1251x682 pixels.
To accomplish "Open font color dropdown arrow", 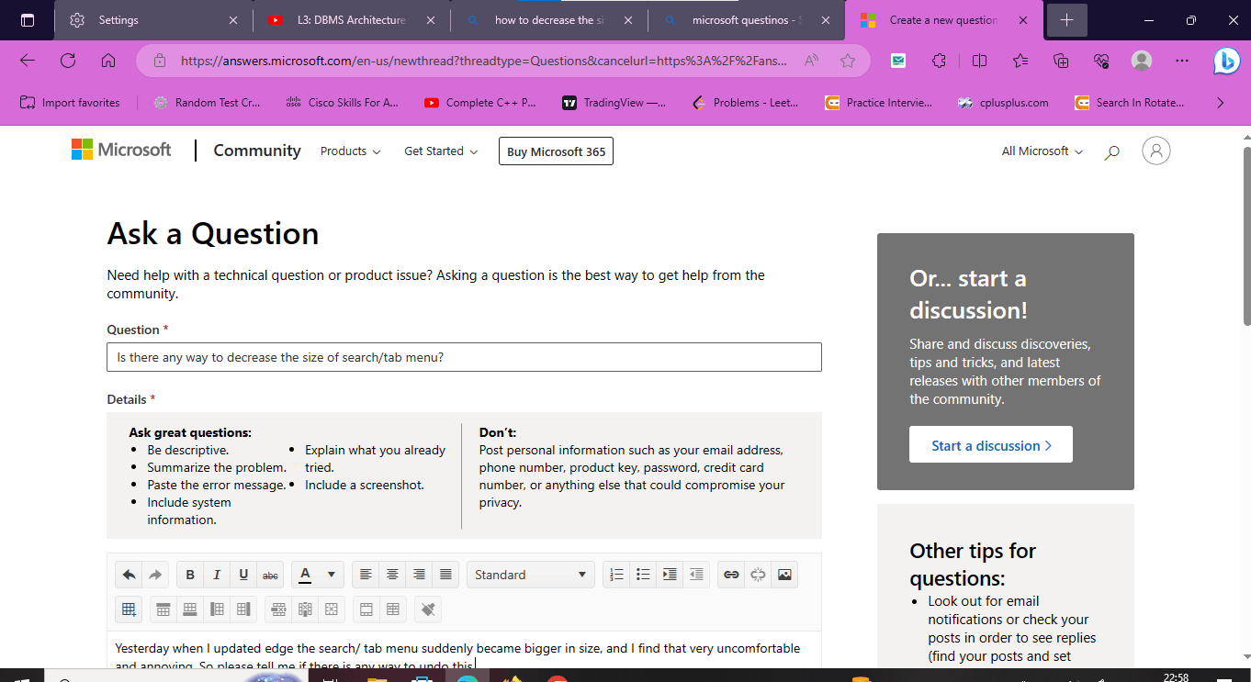I will (331, 575).
